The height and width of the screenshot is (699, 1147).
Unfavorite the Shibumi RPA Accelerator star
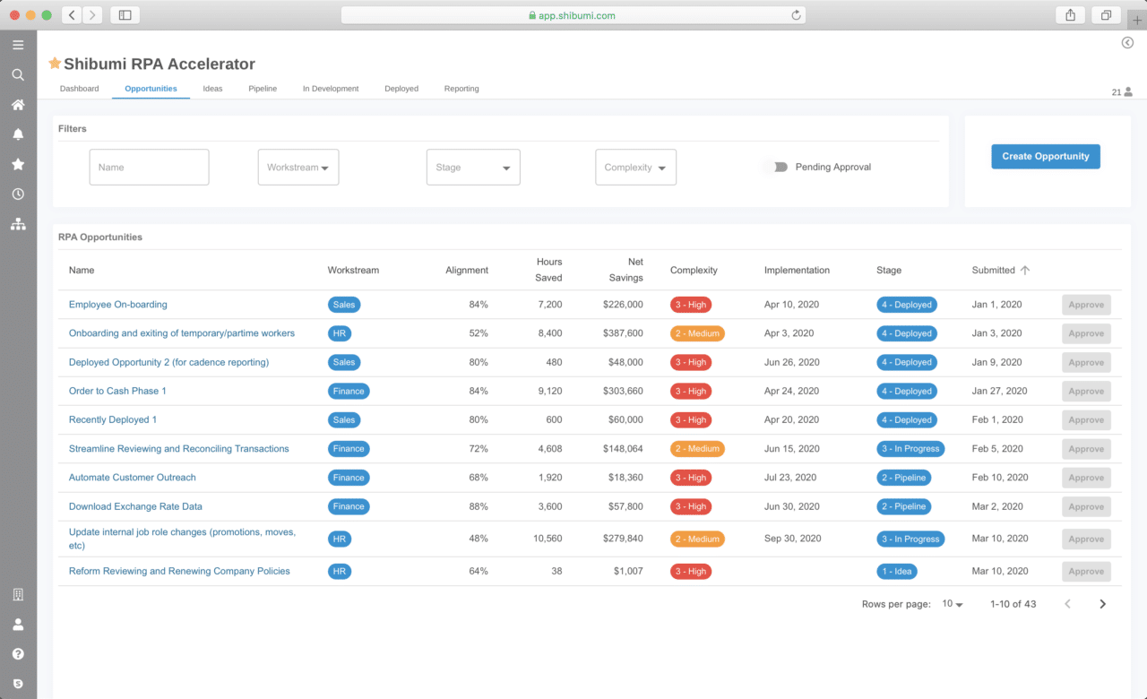pyautogui.click(x=55, y=63)
